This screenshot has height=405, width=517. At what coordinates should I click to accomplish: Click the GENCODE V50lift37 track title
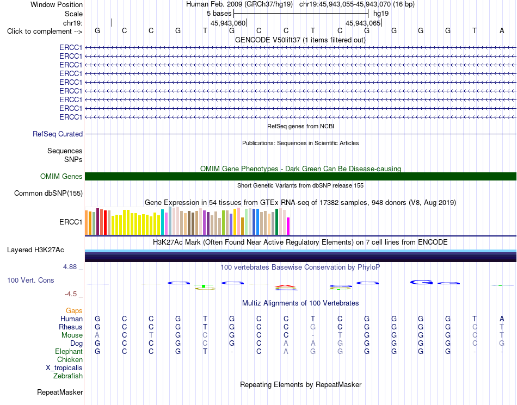pyautogui.click(x=300, y=40)
